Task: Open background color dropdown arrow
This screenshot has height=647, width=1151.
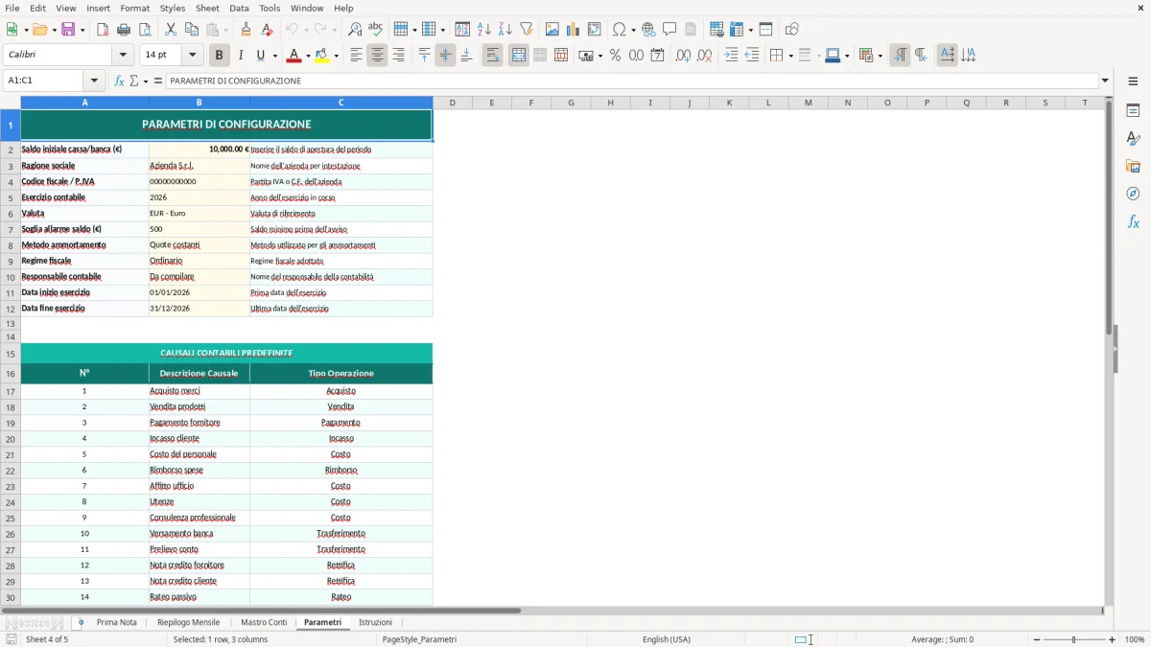Action: pos(336,56)
